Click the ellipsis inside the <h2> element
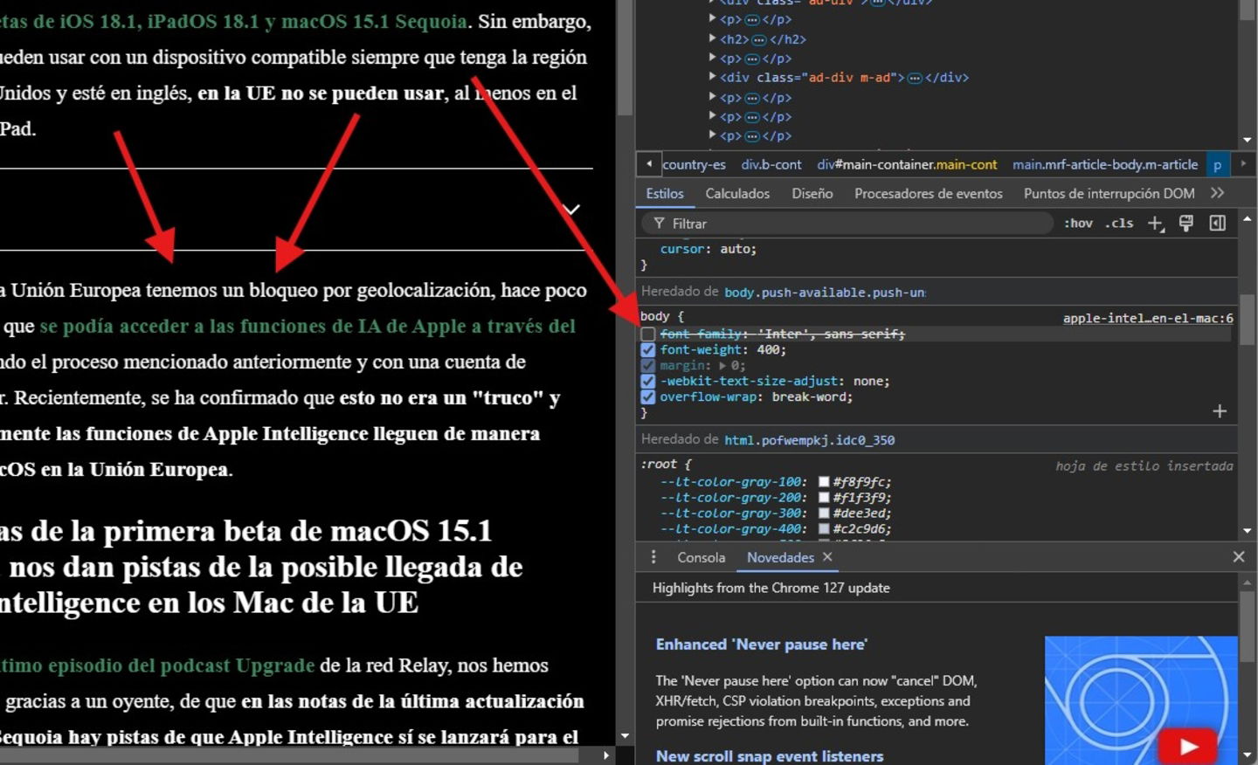 [759, 40]
